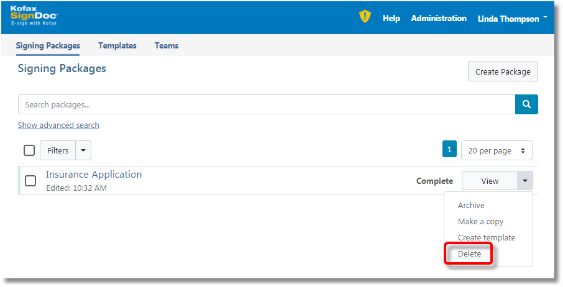Focus the Search packages input field
The width and height of the screenshot is (563, 287).
[266, 104]
